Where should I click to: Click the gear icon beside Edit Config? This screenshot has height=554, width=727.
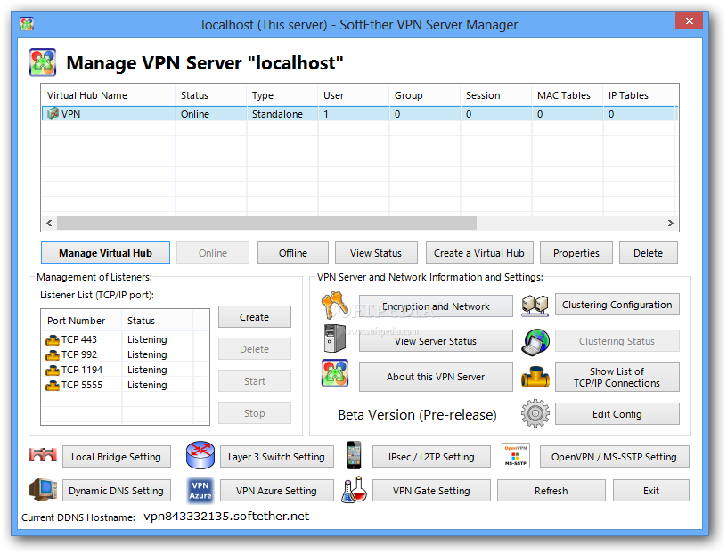535,413
